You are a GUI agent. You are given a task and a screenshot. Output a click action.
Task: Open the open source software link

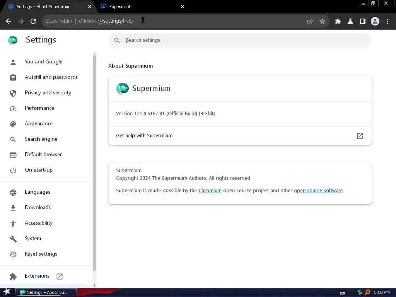point(318,191)
